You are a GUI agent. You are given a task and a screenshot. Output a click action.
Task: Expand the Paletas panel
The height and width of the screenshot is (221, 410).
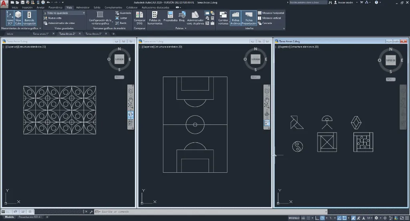(181, 28)
